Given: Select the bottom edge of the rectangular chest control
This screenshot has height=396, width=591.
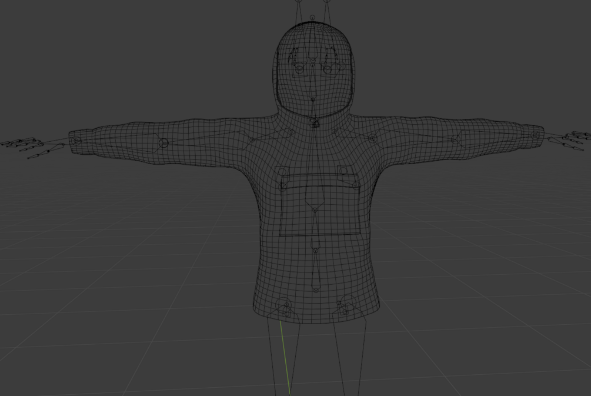Looking at the screenshot, I should click(x=320, y=235).
